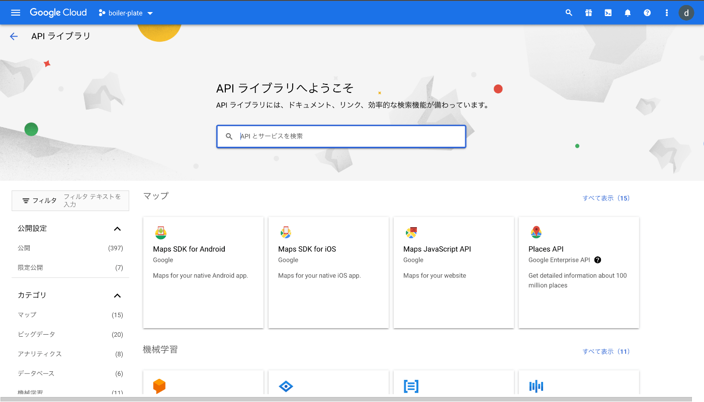Click the filter funnel icon in the sidebar
This screenshot has height=402, width=704.
coord(26,200)
